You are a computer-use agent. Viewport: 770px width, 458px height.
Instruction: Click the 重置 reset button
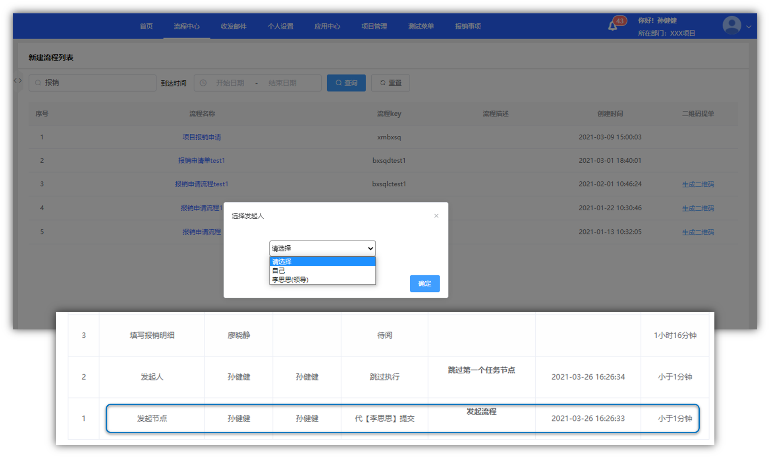point(390,83)
